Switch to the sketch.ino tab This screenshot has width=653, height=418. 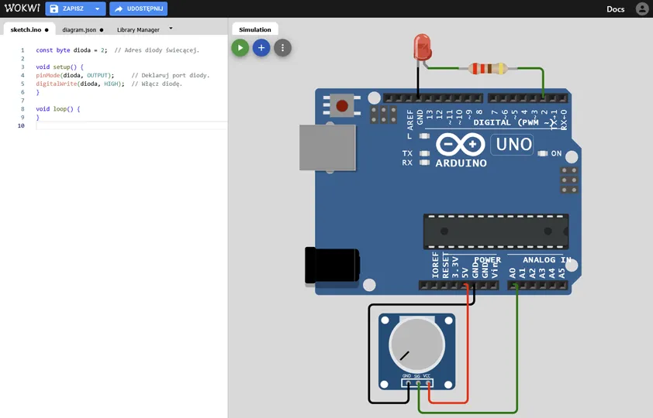pyautogui.click(x=29, y=29)
